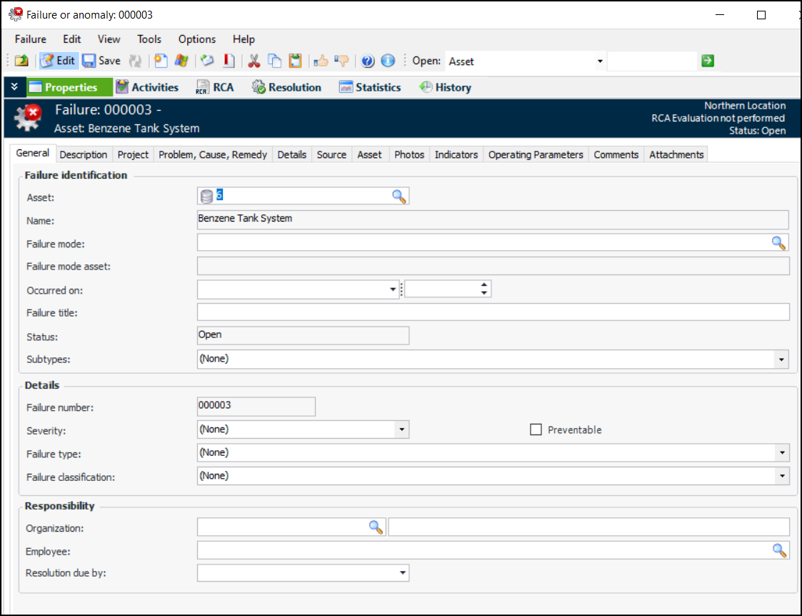Click the thumbs down icon
The image size is (802, 616).
point(341,61)
